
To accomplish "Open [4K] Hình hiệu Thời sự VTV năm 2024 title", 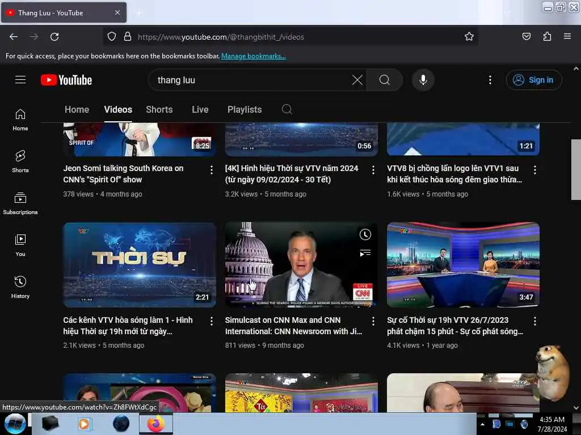I will (292, 174).
